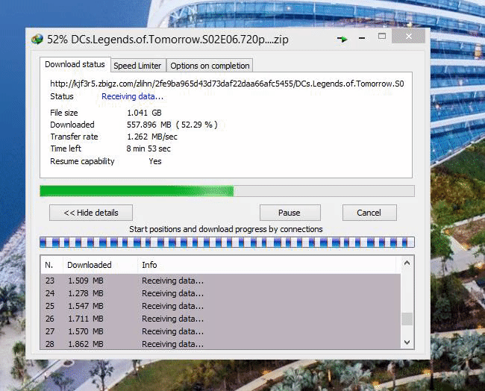Close the download window

coord(409,37)
